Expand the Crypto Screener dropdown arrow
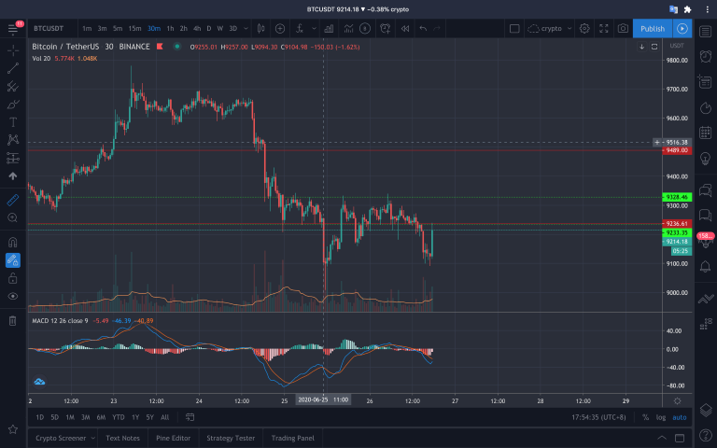The width and height of the screenshot is (717, 448). [x=92, y=437]
